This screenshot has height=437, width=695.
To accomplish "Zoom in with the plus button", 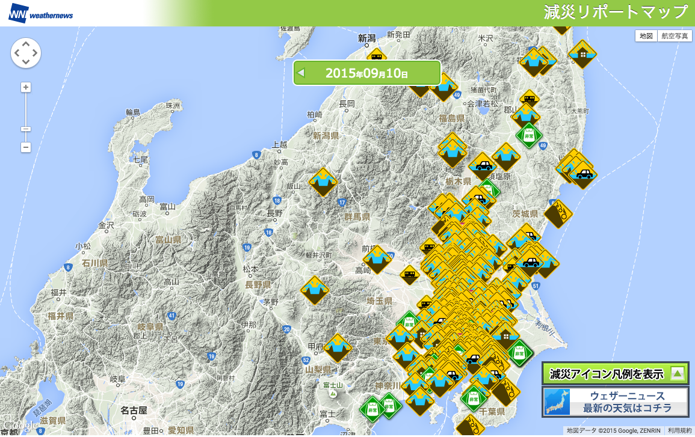I will pyautogui.click(x=26, y=87).
